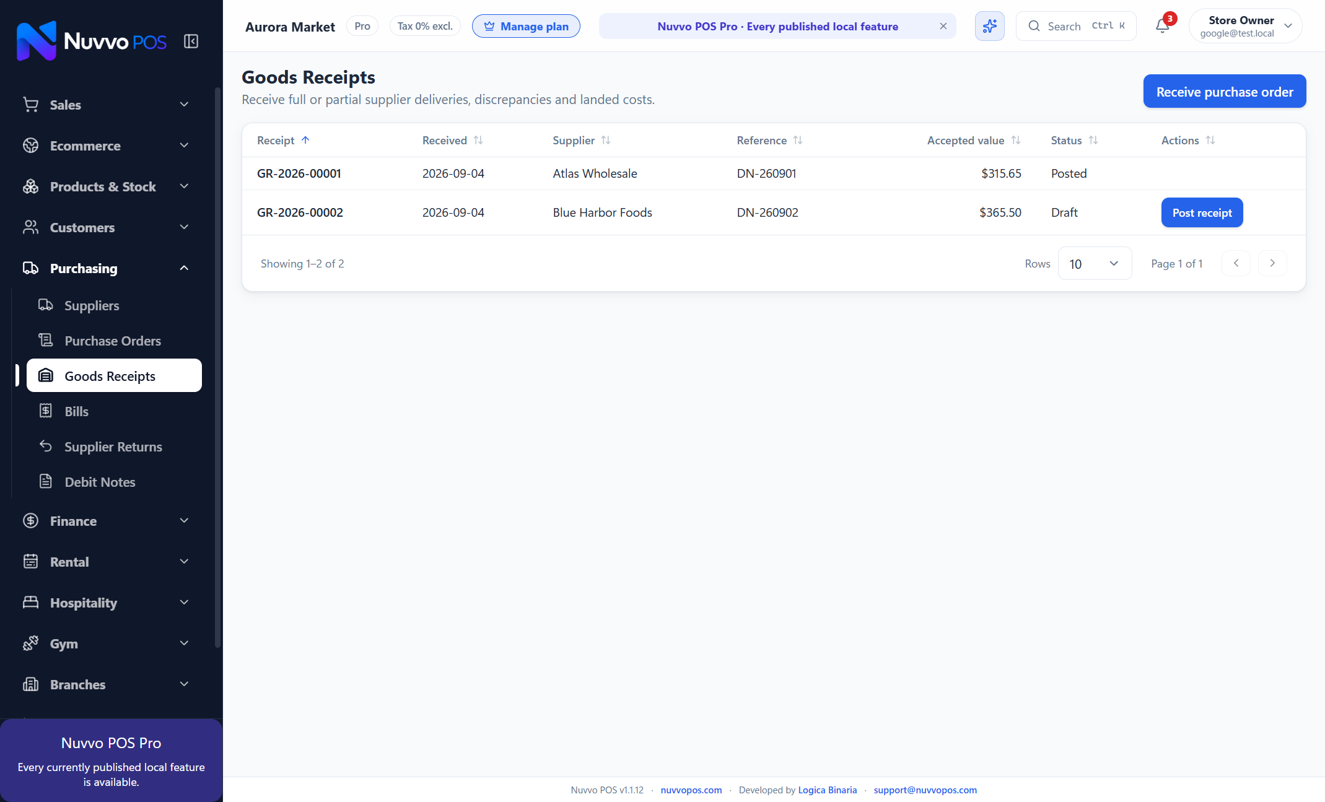Open Purchase Orders page in sidebar
The image size is (1325, 802).
114,341
